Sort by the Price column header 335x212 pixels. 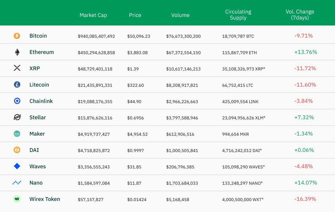tap(135, 15)
